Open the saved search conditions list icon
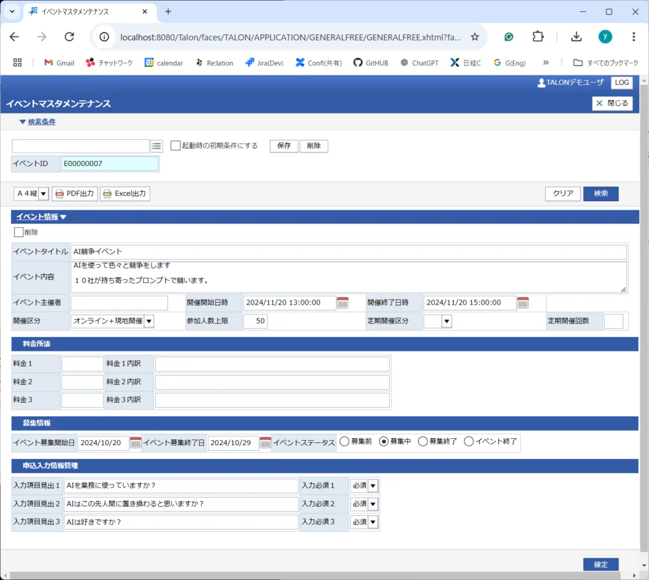 (157, 146)
